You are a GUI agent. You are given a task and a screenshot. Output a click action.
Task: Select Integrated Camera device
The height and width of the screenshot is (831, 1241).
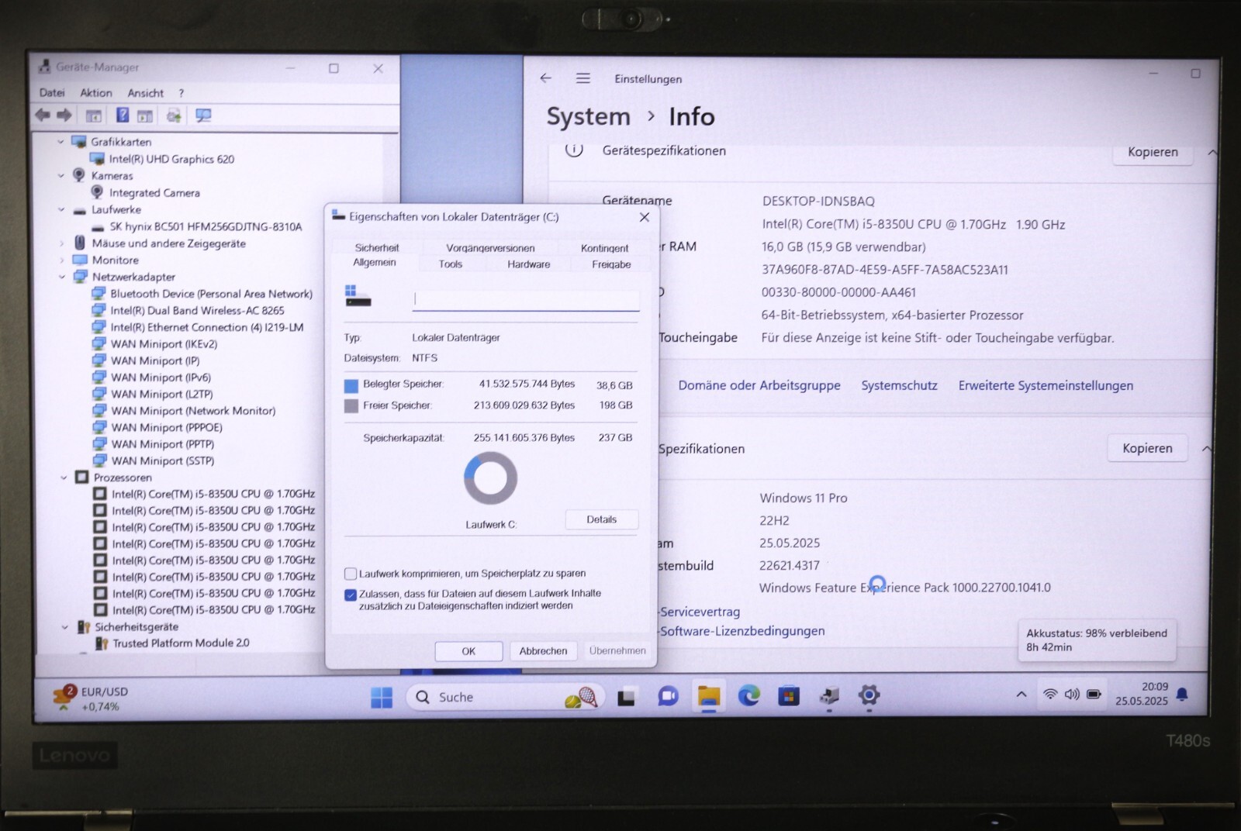[x=154, y=192]
